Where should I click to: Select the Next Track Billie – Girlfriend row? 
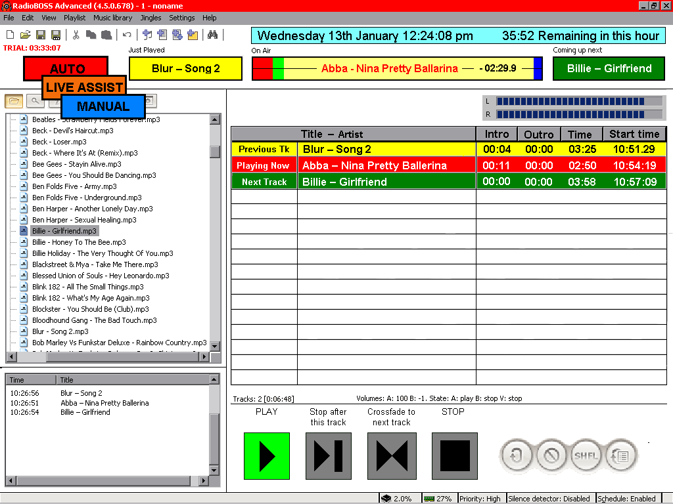[x=448, y=182]
